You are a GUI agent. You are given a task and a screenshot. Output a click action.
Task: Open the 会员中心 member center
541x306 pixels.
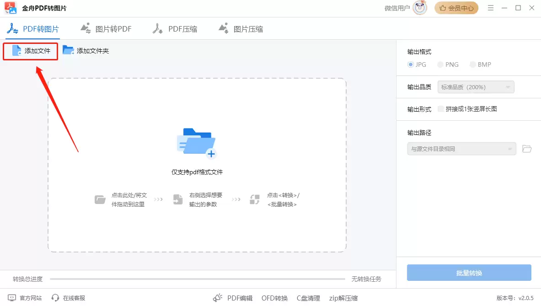456,8
